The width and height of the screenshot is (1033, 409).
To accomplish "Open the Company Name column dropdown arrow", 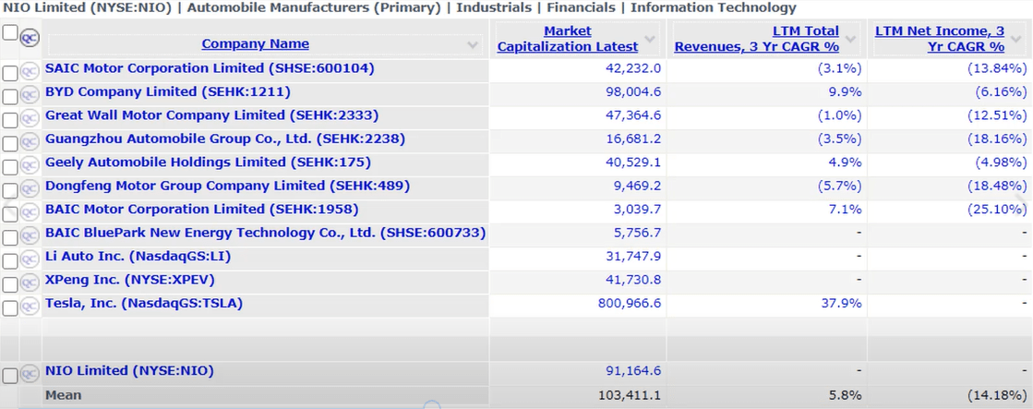I will (x=473, y=45).
